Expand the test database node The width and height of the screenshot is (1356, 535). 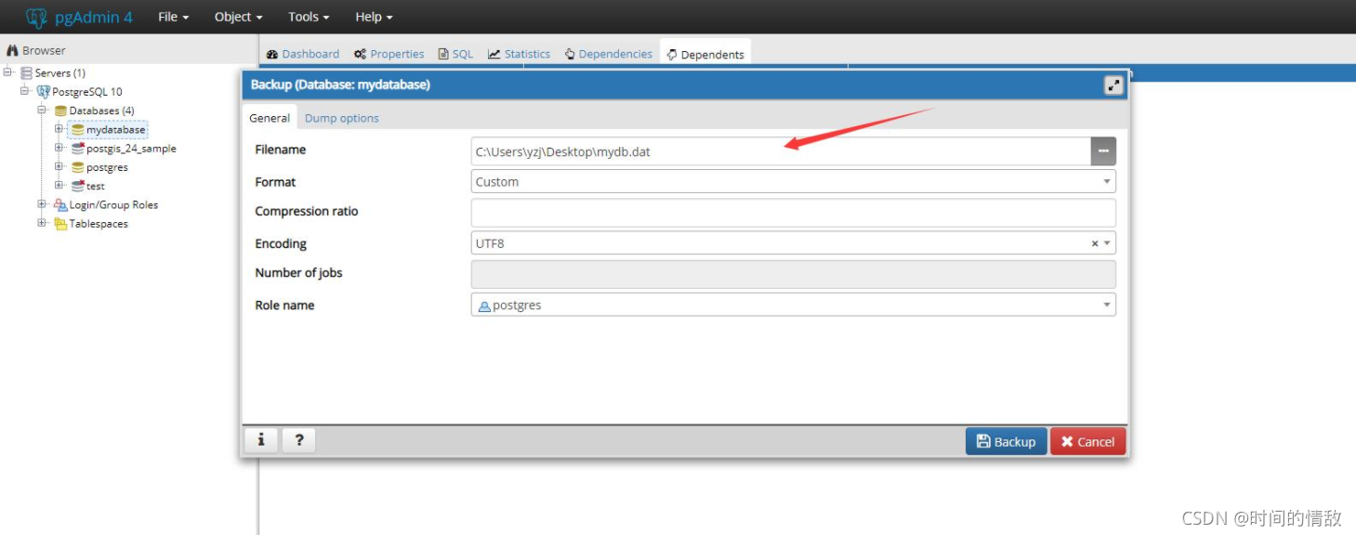click(59, 185)
